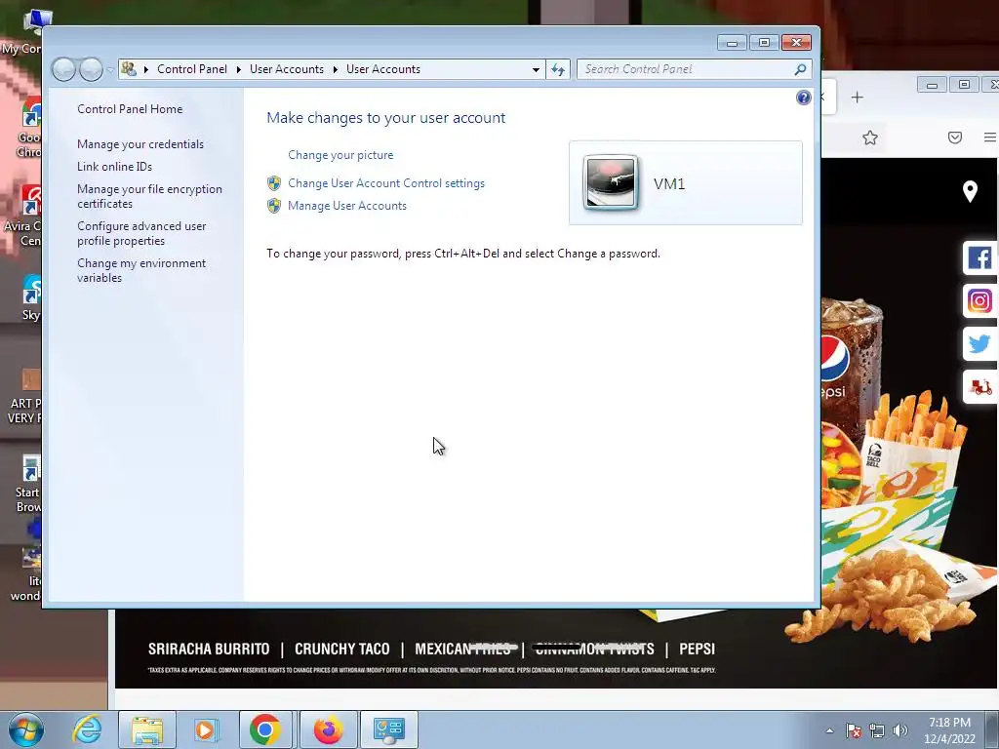Click the refresh button beside address bar
Screen dimensions: 999x749
(x=558, y=69)
